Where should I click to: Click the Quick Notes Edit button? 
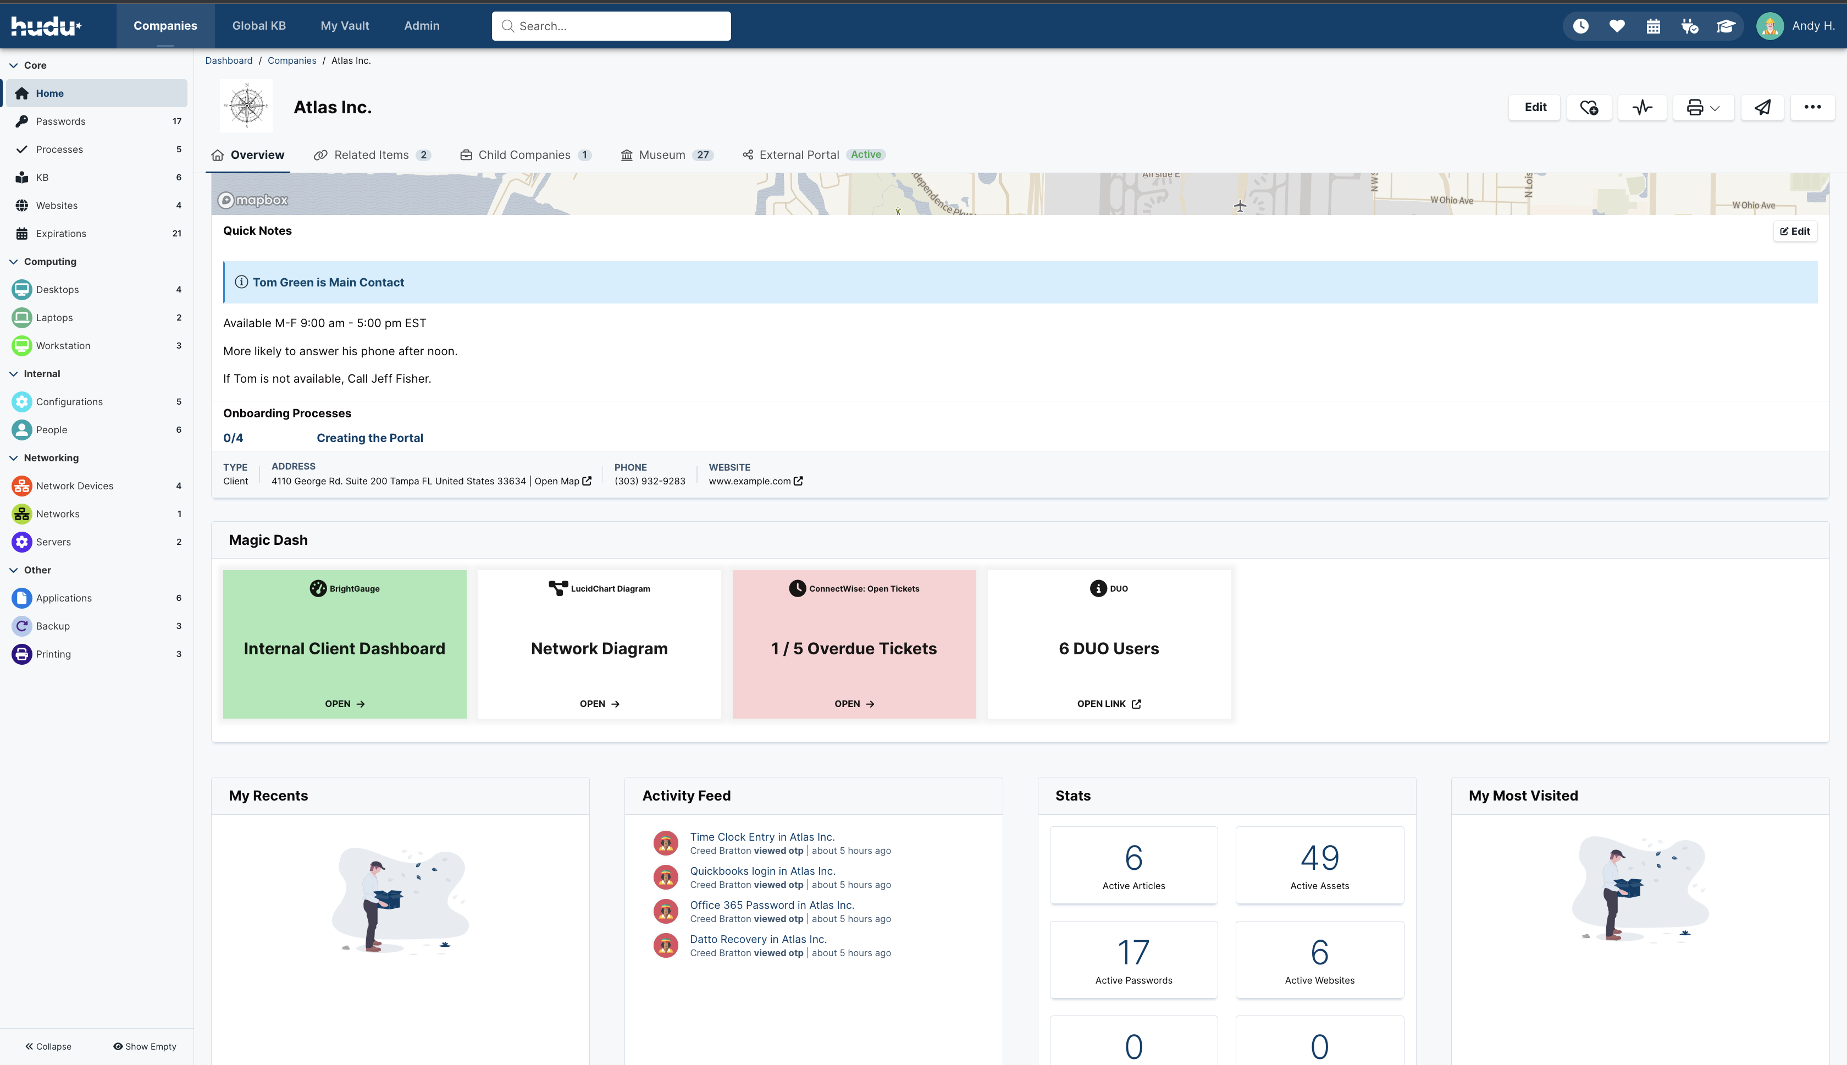coord(1795,231)
